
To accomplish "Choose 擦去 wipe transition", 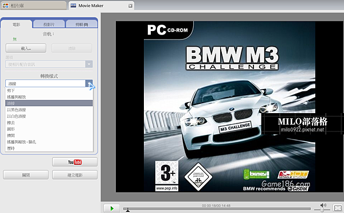I will 49,122.
